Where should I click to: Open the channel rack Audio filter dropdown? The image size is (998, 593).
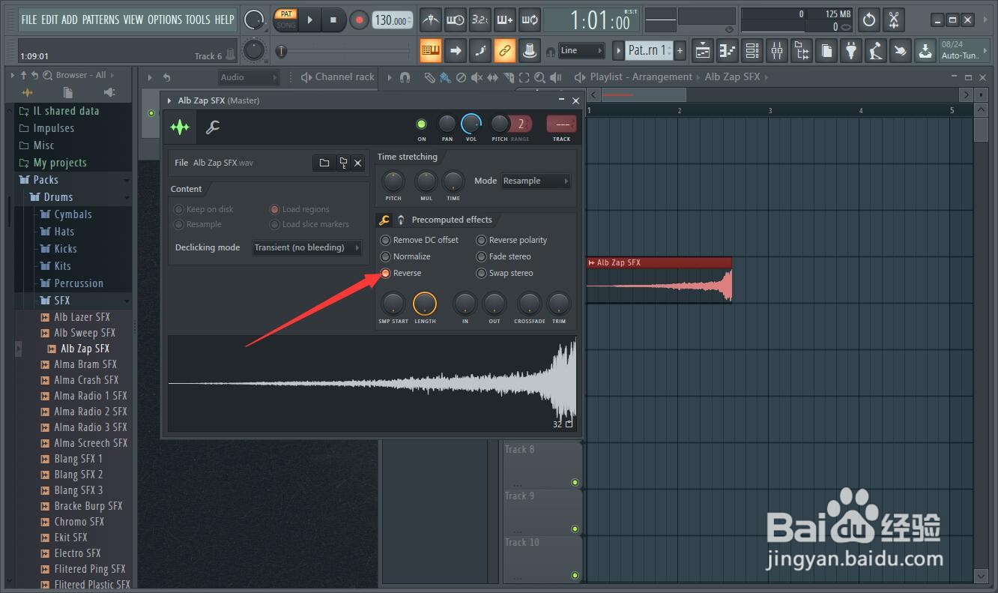pos(249,77)
